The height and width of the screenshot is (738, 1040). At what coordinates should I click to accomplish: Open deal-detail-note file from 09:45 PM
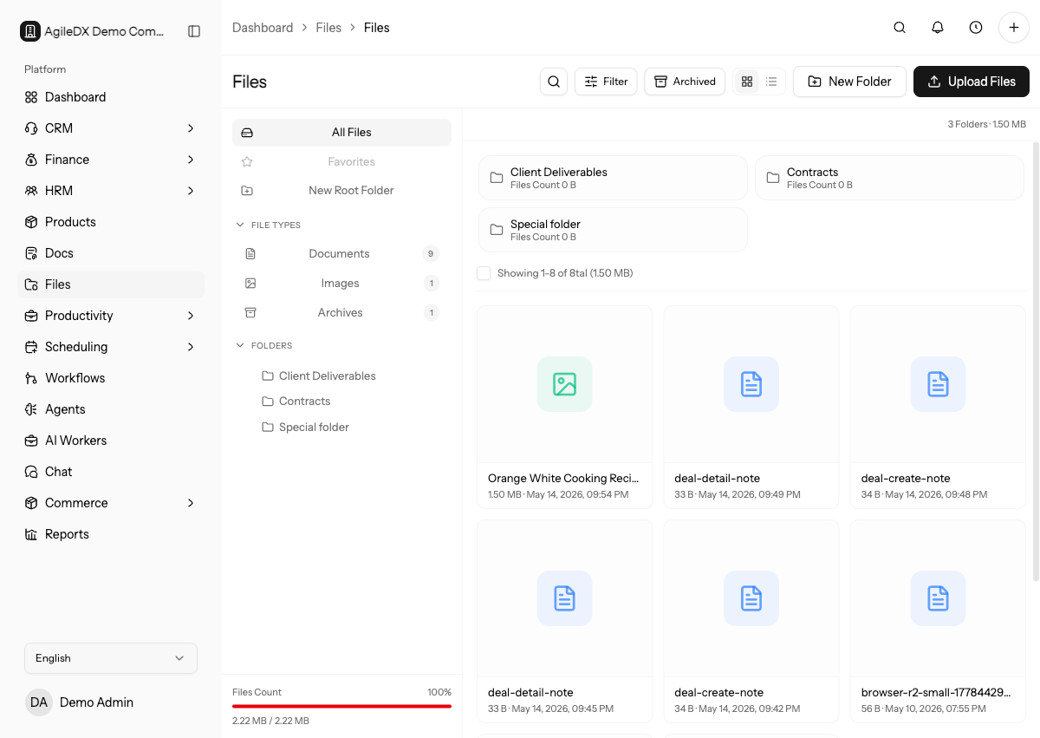(x=564, y=621)
